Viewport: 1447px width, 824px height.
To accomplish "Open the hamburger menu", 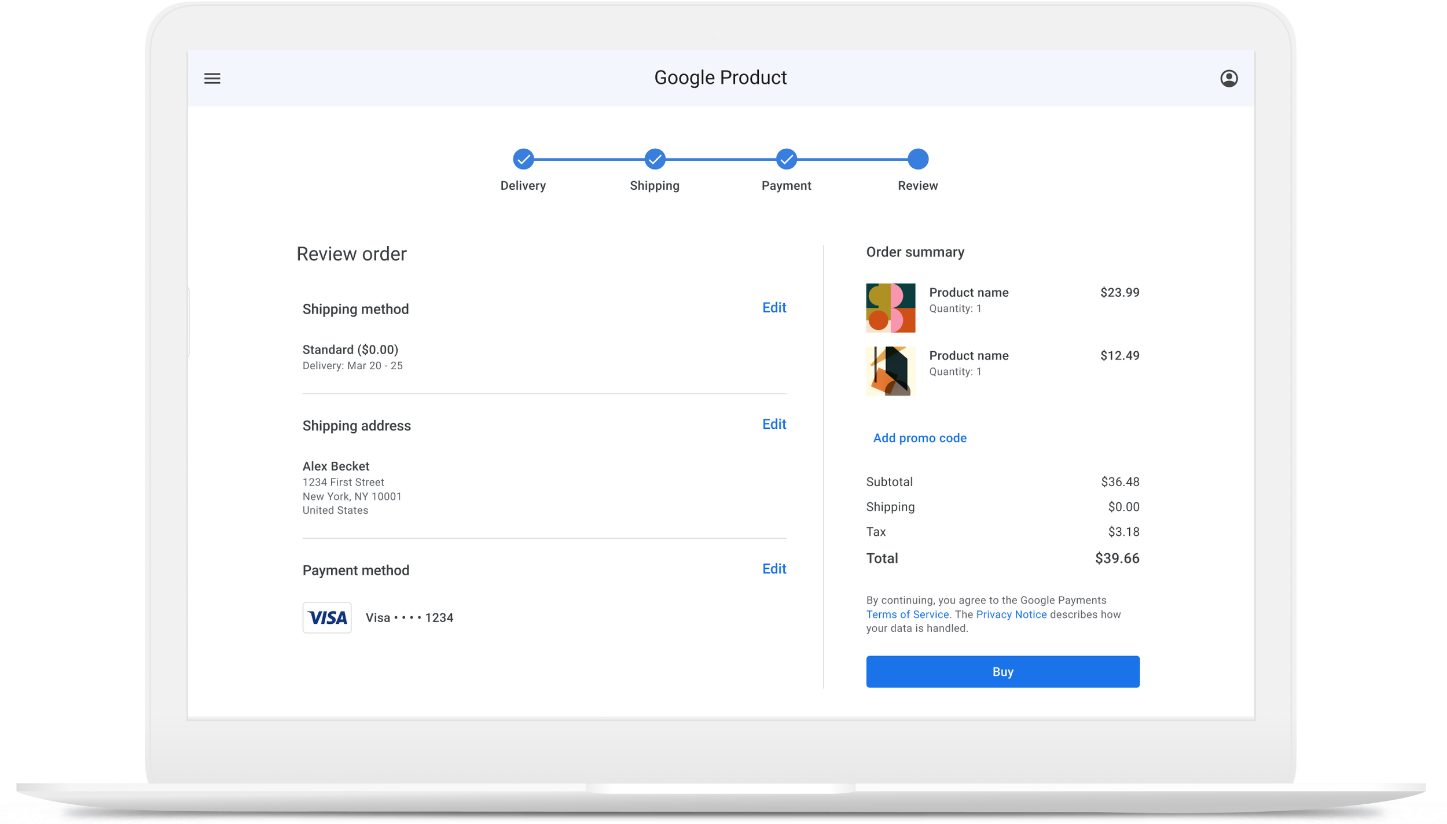I will pos(212,78).
